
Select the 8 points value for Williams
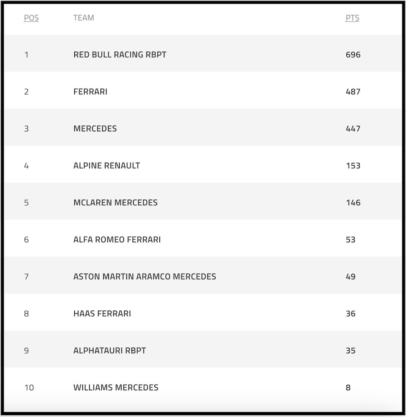tap(348, 387)
